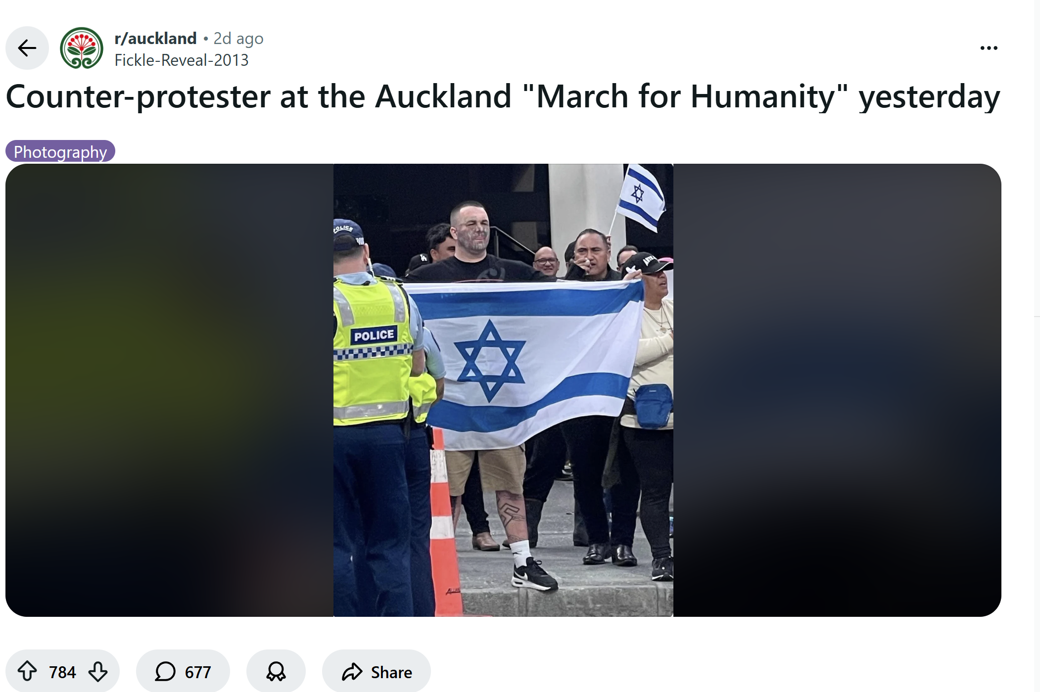Open the r/auckland community avatar
The height and width of the screenshot is (692, 1040).
click(x=82, y=48)
